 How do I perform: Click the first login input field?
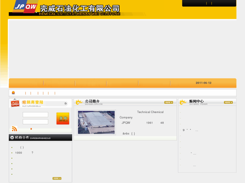(x=35, y=115)
